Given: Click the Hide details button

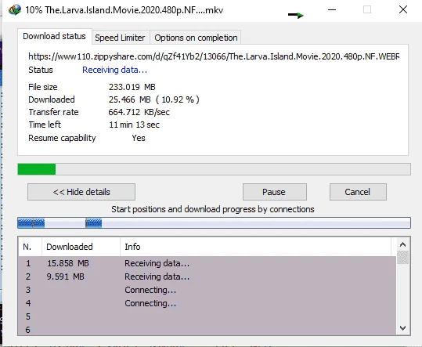Looking at the screenshot, I should tap(81, 192).
